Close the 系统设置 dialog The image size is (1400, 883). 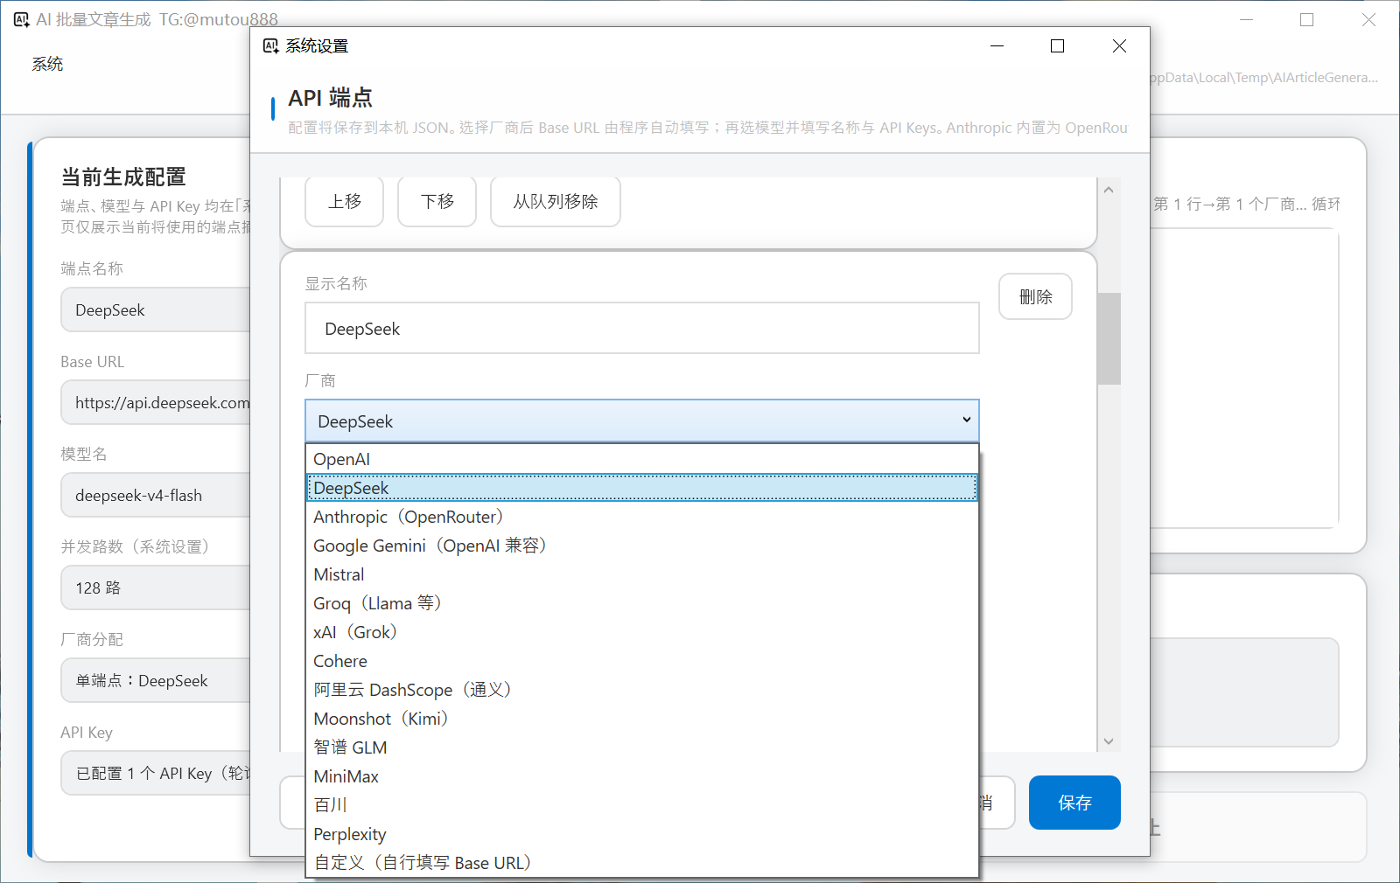[1119, 46]
